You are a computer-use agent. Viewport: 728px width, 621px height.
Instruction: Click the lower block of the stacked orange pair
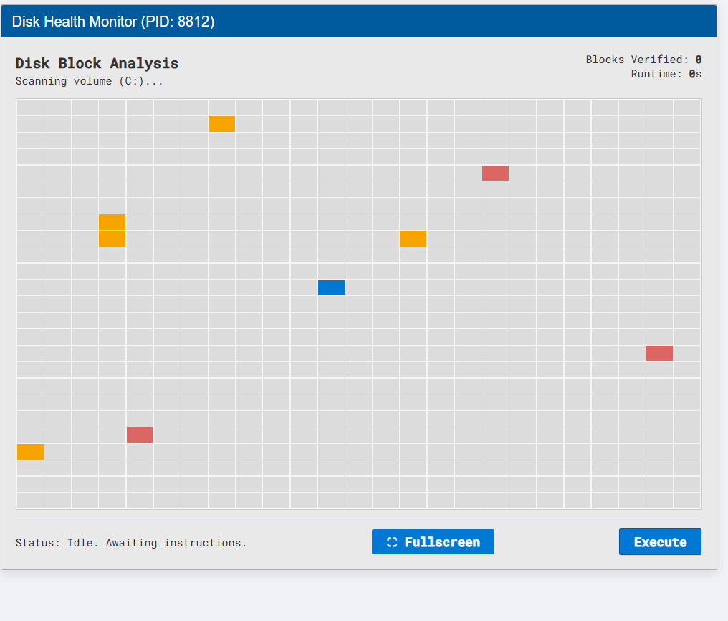112,239
